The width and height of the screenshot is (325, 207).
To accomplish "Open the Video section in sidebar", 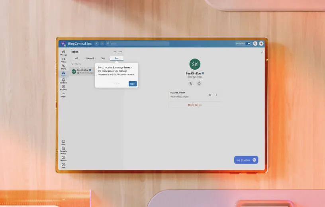I will tap(63, 60).
